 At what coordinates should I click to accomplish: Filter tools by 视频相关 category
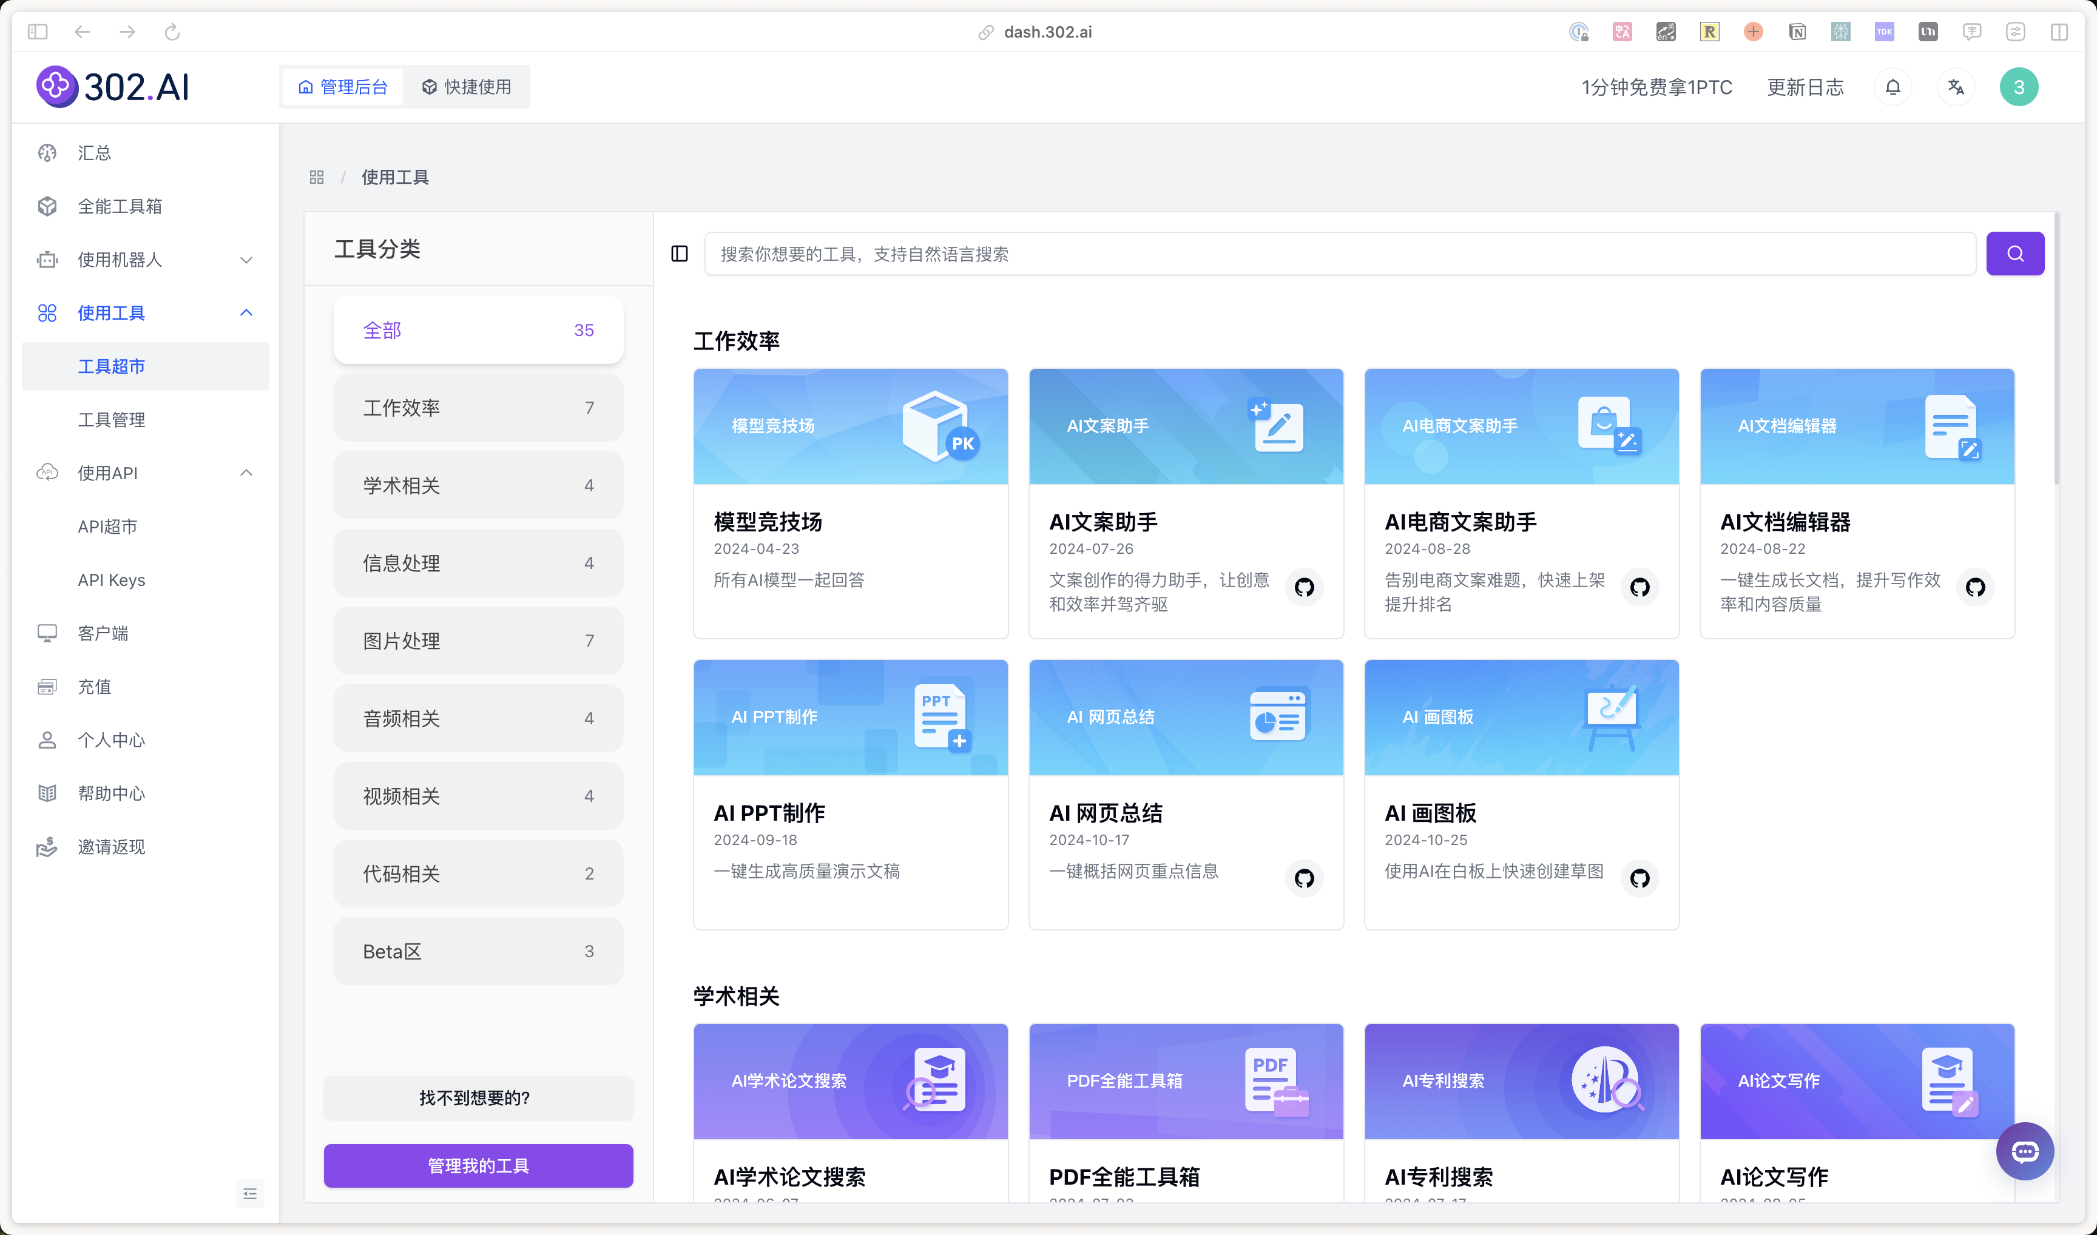coord(478,796)
